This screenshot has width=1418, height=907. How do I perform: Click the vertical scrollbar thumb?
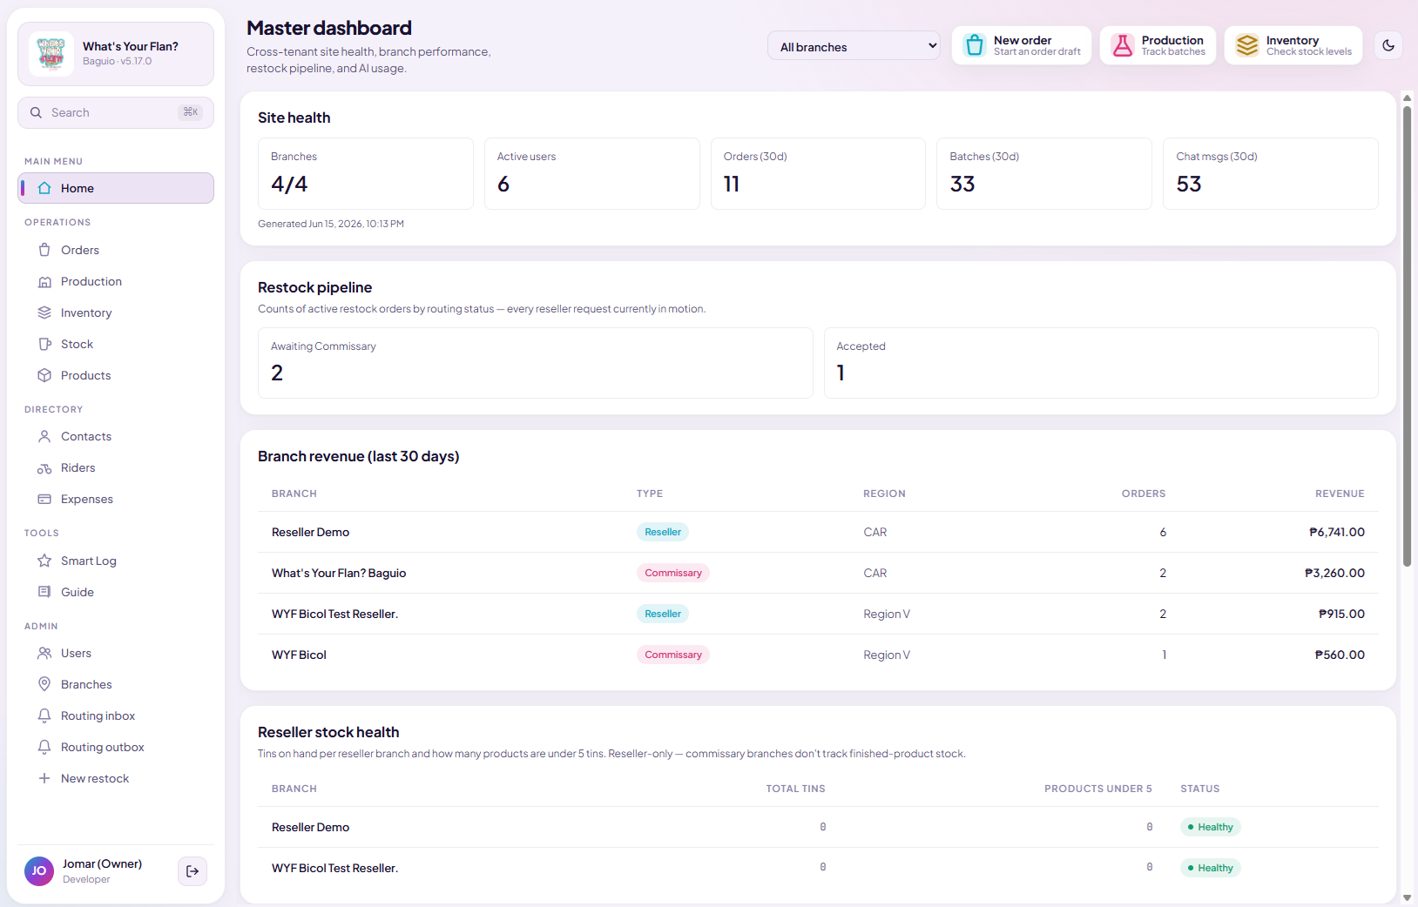(x=1407, y=336)
